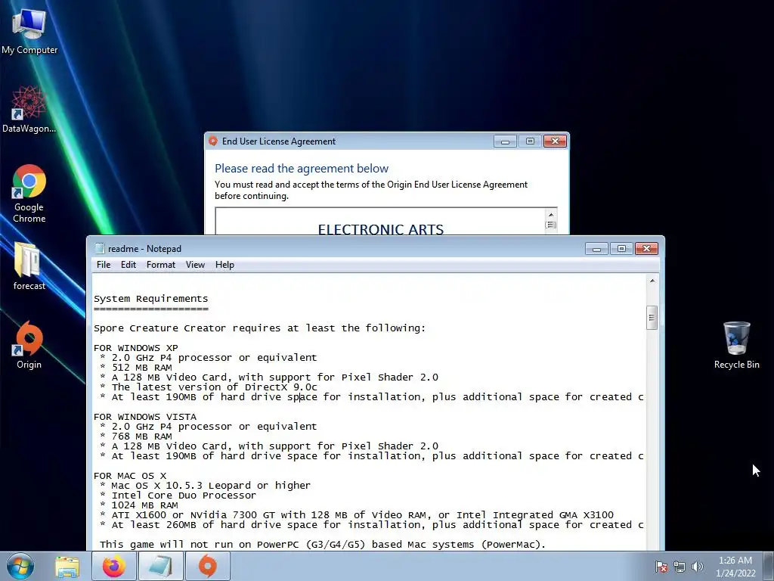Open Notepad's View menu
Screen dimensions: 774x581
[195, 265]
